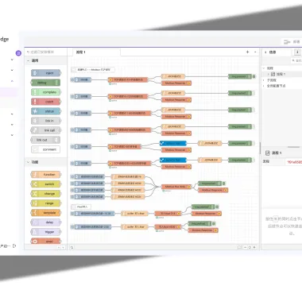Viewport: 302px width, 286px height.
Task: Click the purple circular sidebar collapse icon
Action: click(18, 53)
